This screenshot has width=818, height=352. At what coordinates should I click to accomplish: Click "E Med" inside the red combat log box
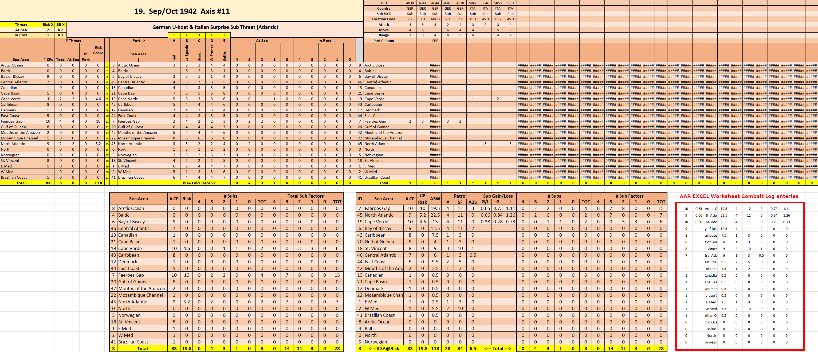tap(711, 302)
